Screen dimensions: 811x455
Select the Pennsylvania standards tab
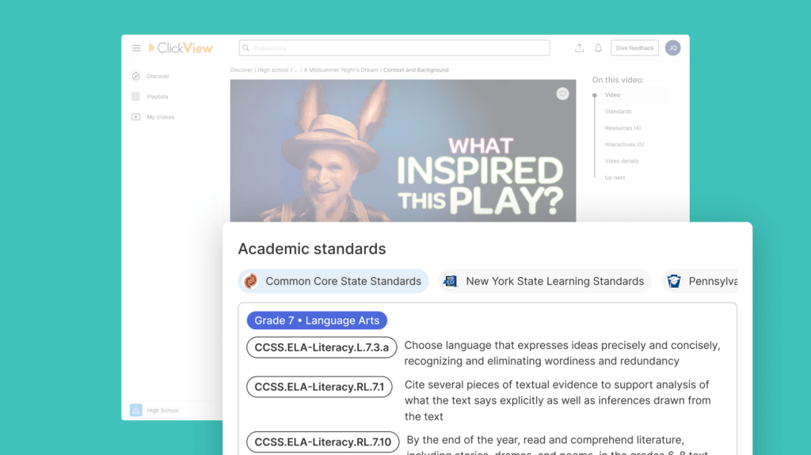pyautogui.click(x=699, y=281)
